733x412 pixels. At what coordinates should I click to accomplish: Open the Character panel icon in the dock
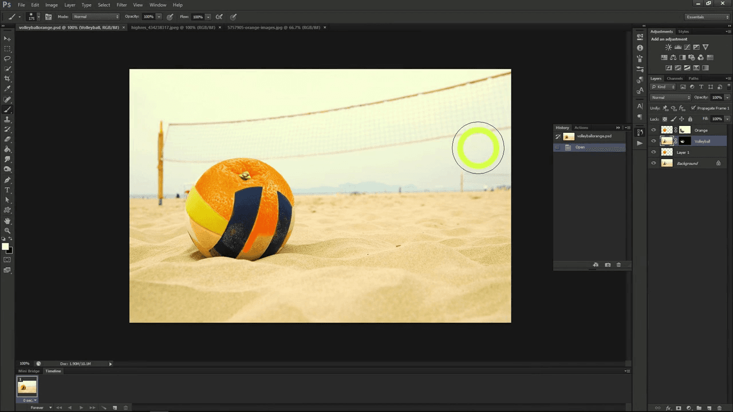(x=640, y=106)
